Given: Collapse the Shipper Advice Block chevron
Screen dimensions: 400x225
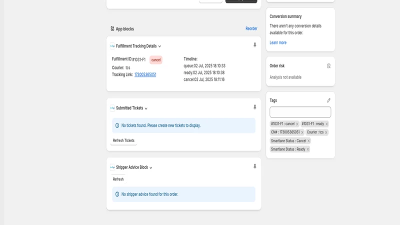Looking at the screenshot, I should [151, 168].
